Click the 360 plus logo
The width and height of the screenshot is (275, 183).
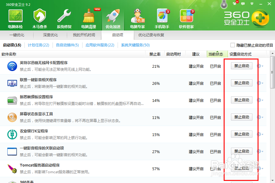pyautogui.click(x=260, y=18)
